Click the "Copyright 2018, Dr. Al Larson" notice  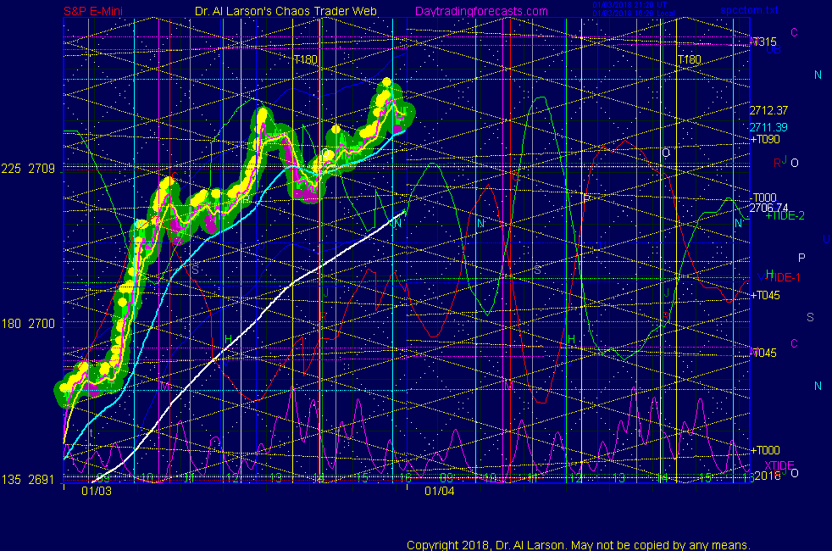[579, 545]
